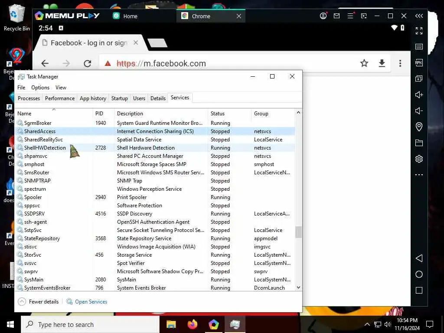Collapse MEmu sidebar with triple-arrow icon
This screenshot has width=444, height=333.
pyautogui.click(x=419, y=16)
